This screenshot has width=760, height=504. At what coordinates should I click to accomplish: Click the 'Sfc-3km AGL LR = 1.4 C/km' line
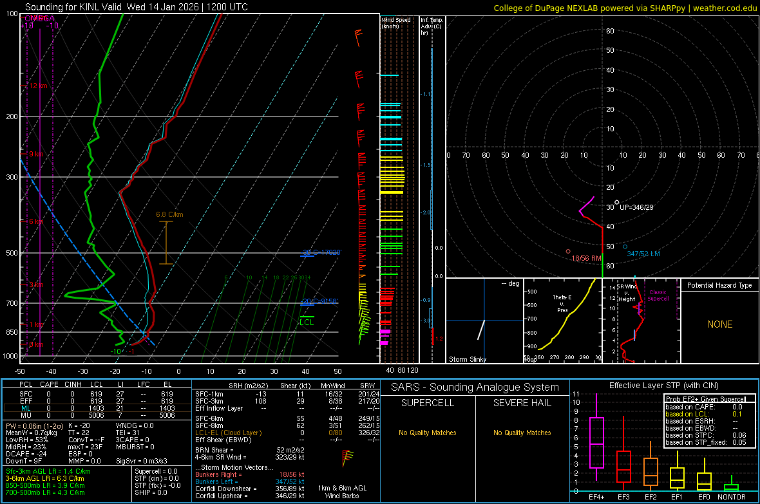tap(48, 471)
